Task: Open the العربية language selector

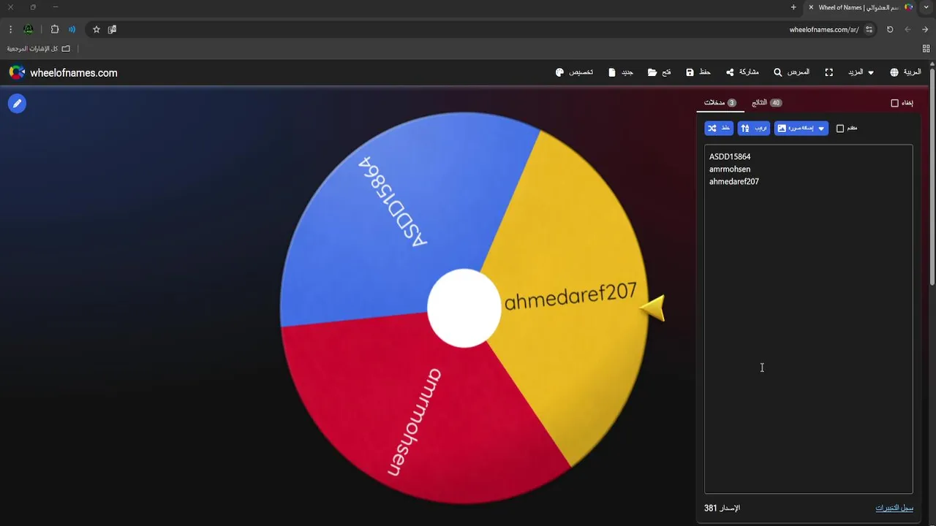Action: click(x=905, y=72)
